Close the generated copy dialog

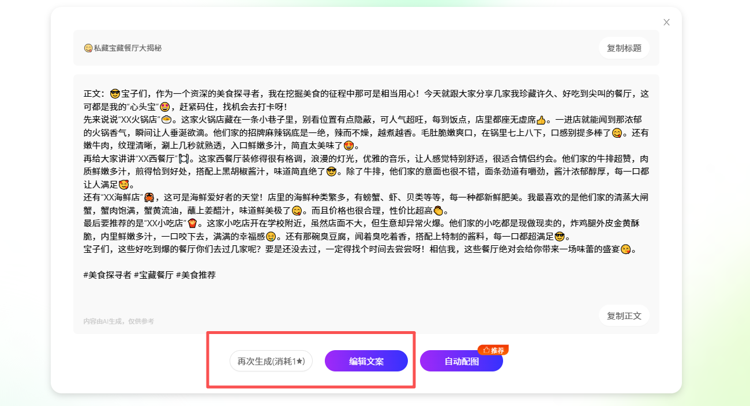pos(666,22)
